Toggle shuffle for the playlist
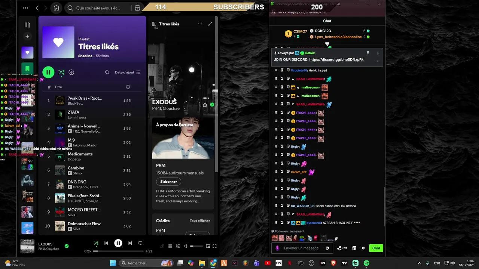The width and height of the screenshot is (479, 269). pyautogui.click(x=61, y=72)
